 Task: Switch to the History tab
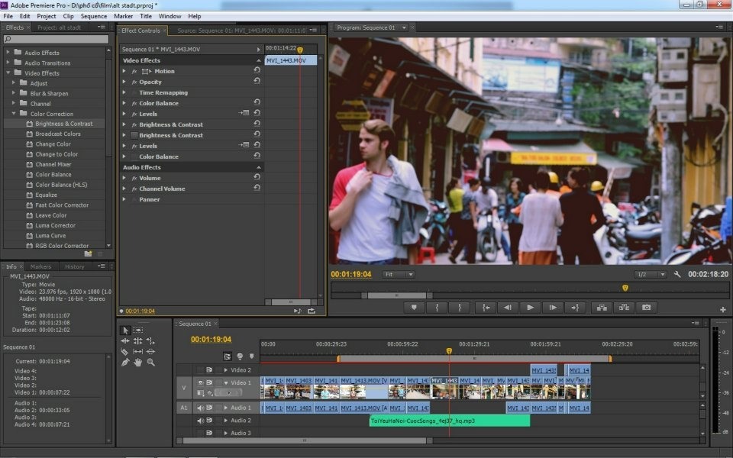74,266
